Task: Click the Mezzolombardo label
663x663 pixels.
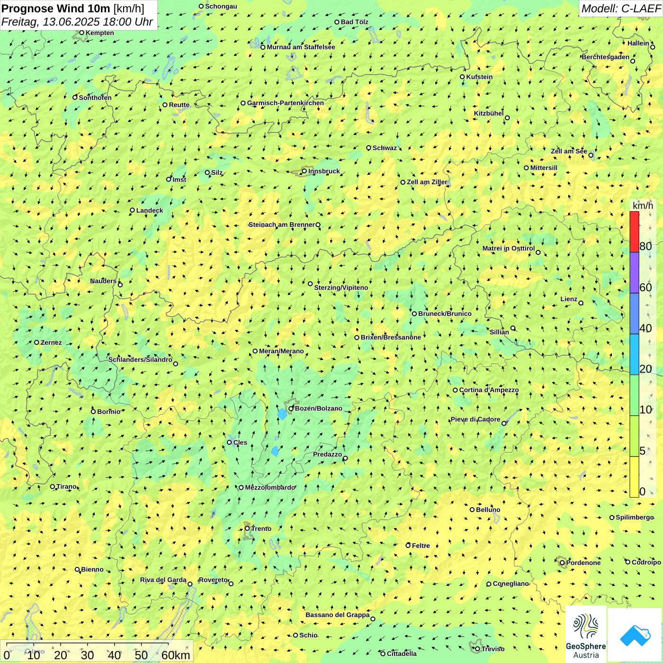Action: point(270,487)
